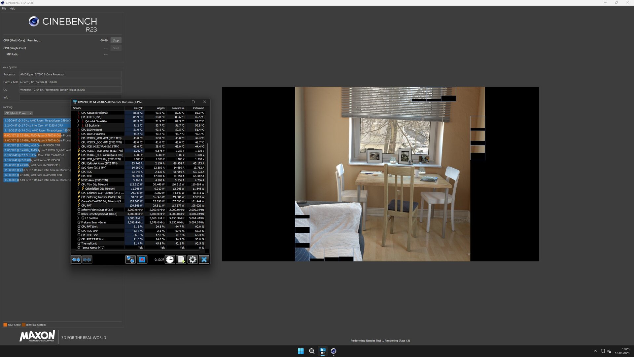Select the Threadripper 2990WX ranking entry
The image size is (634, 357).
click(x=37, y=121)
